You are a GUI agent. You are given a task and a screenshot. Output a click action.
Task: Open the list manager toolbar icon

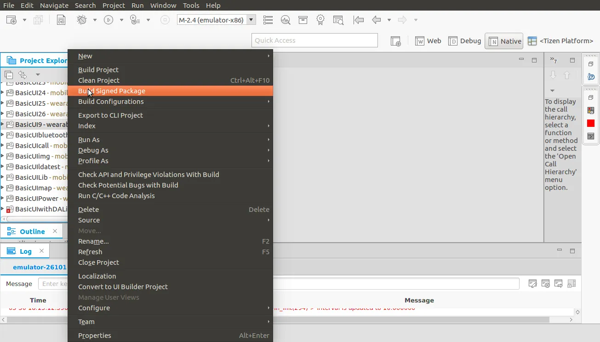(268, 20)
